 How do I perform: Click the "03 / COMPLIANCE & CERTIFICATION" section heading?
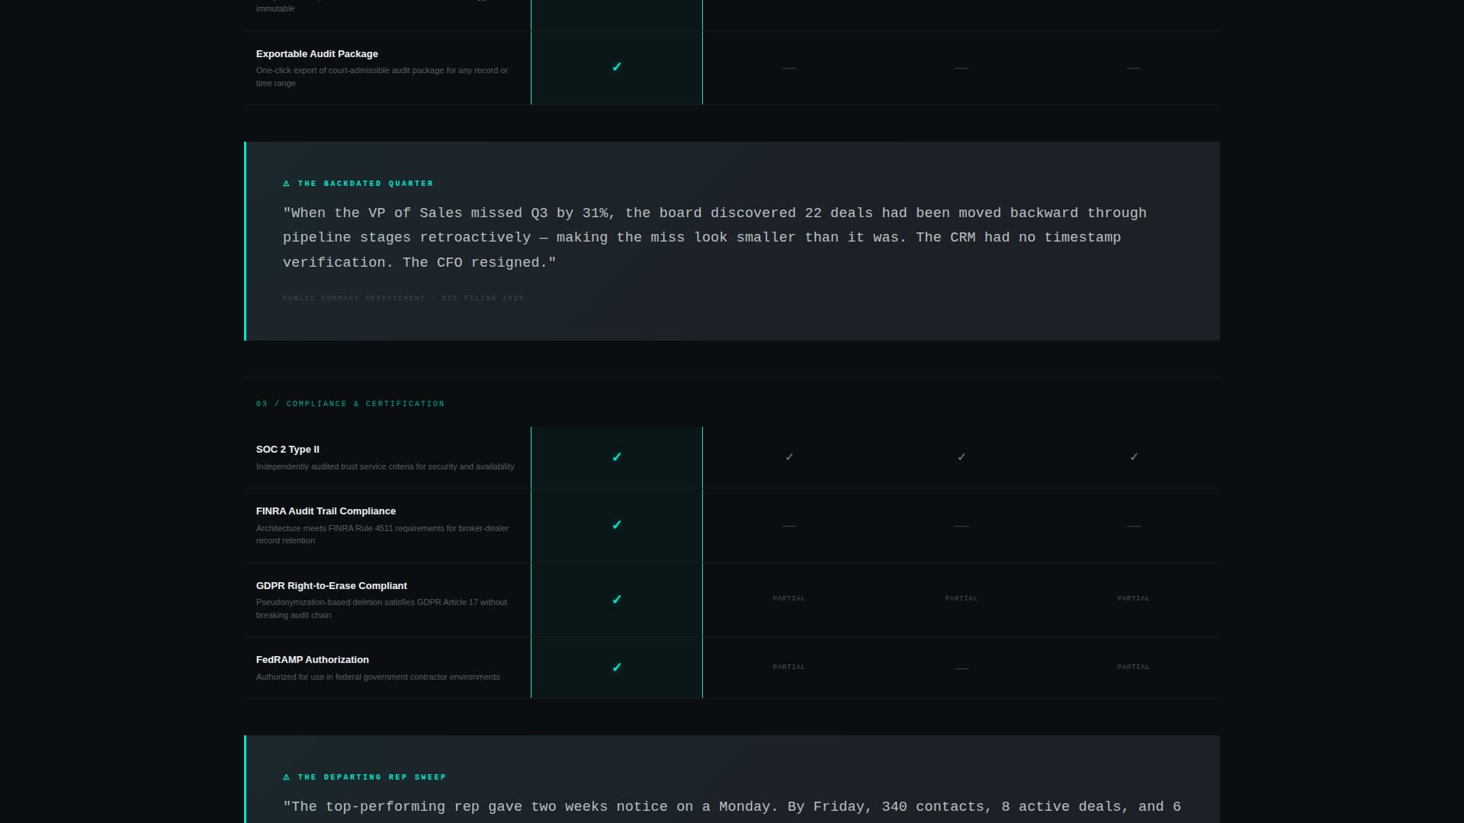[x=350, y=404]
